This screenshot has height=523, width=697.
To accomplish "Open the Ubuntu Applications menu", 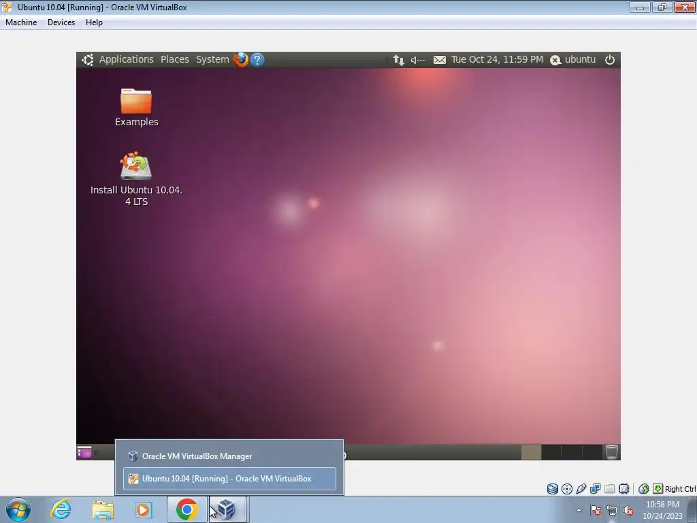I will [126, 60].
